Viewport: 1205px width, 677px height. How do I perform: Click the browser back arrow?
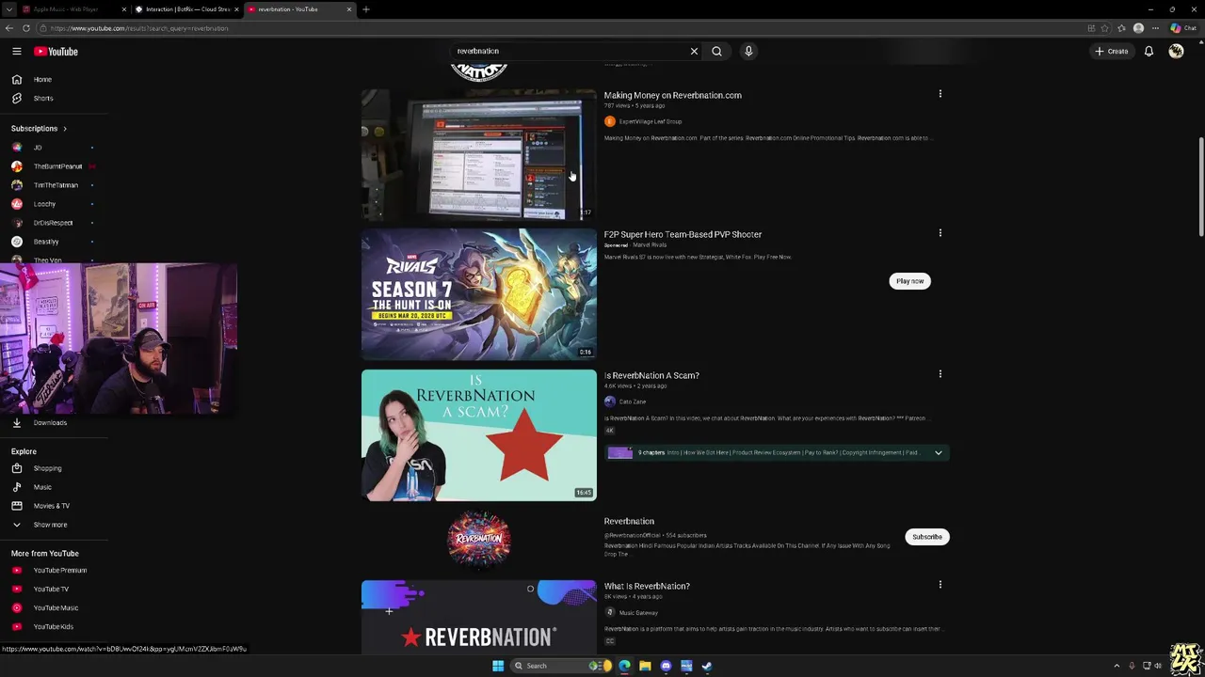pos(9,28)
